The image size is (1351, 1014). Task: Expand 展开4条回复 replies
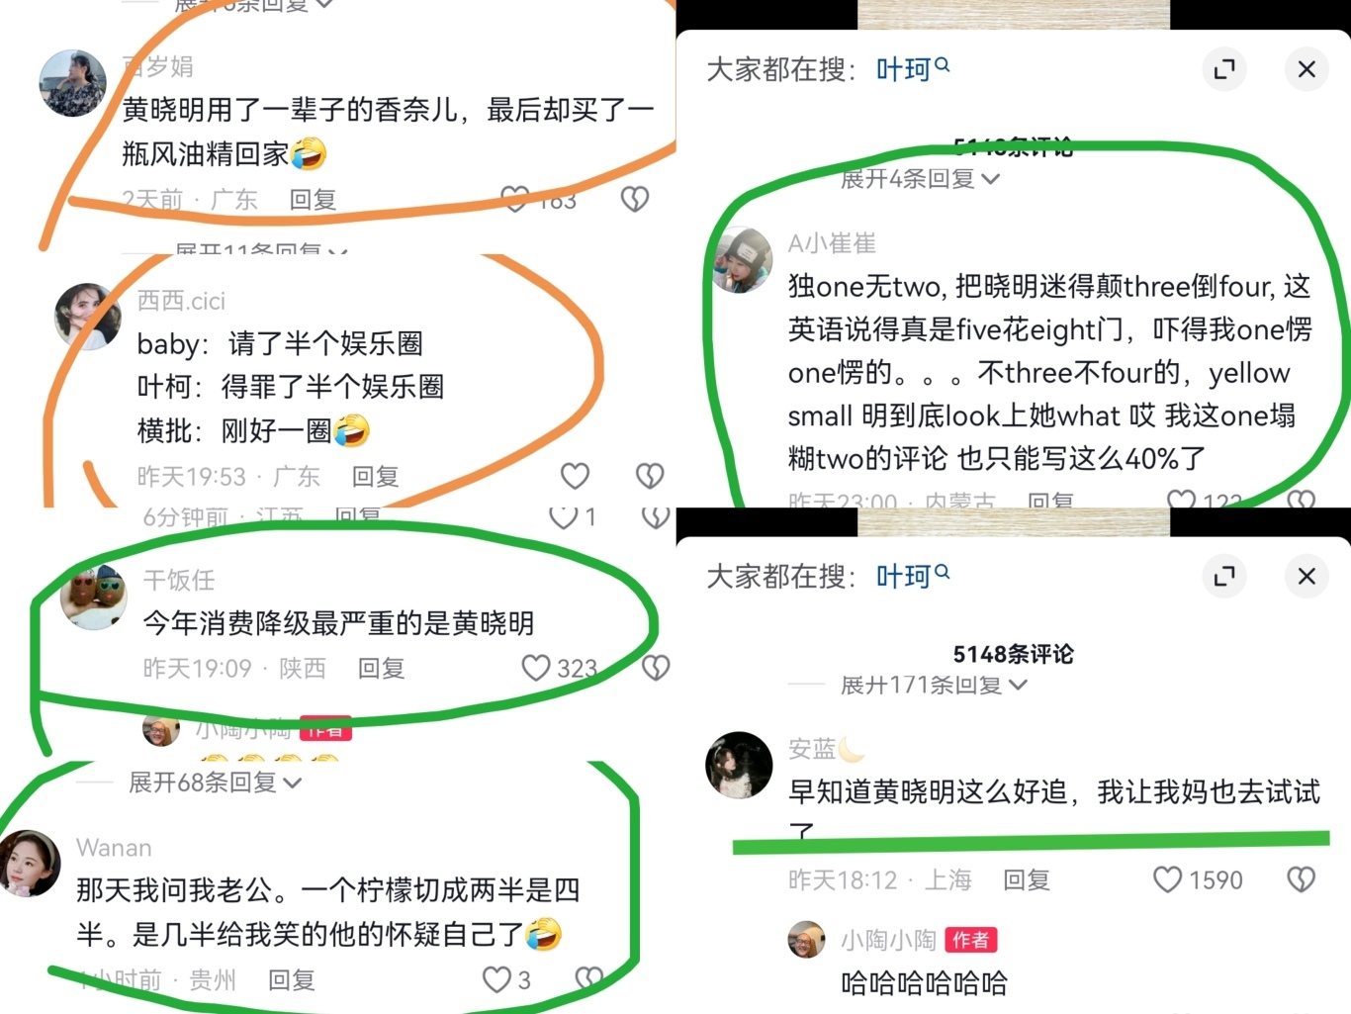(920, 179)
